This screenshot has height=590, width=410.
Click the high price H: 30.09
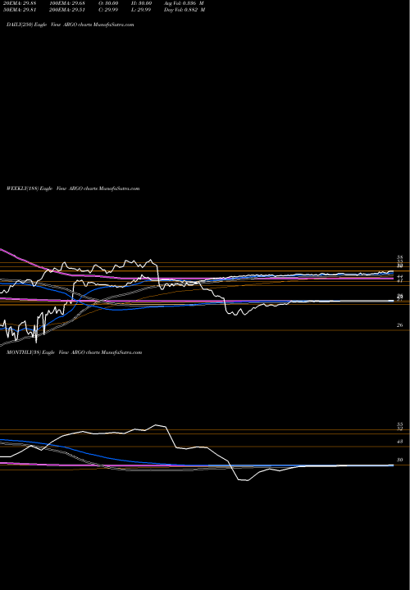pyautogui.click(x=143, y=3)
